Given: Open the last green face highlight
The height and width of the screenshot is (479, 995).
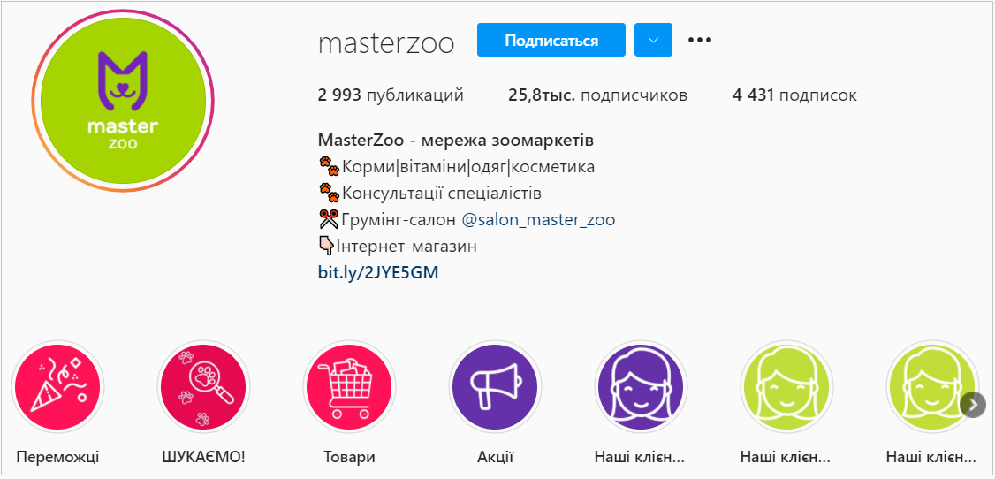Looking at the screenshot, I should (931, 386).
